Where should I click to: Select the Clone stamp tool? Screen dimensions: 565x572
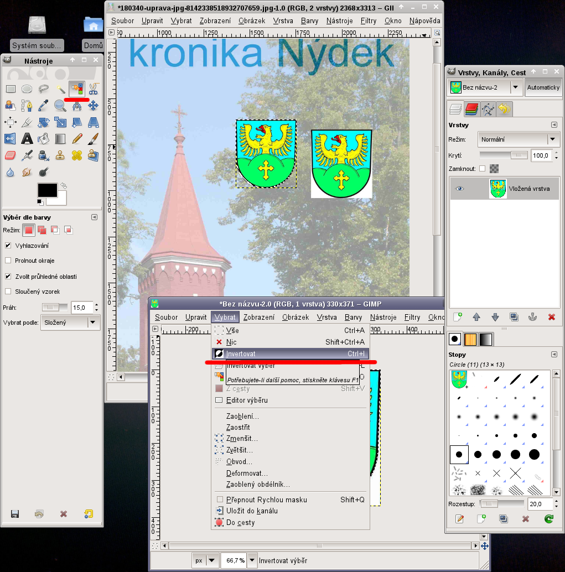60,155
